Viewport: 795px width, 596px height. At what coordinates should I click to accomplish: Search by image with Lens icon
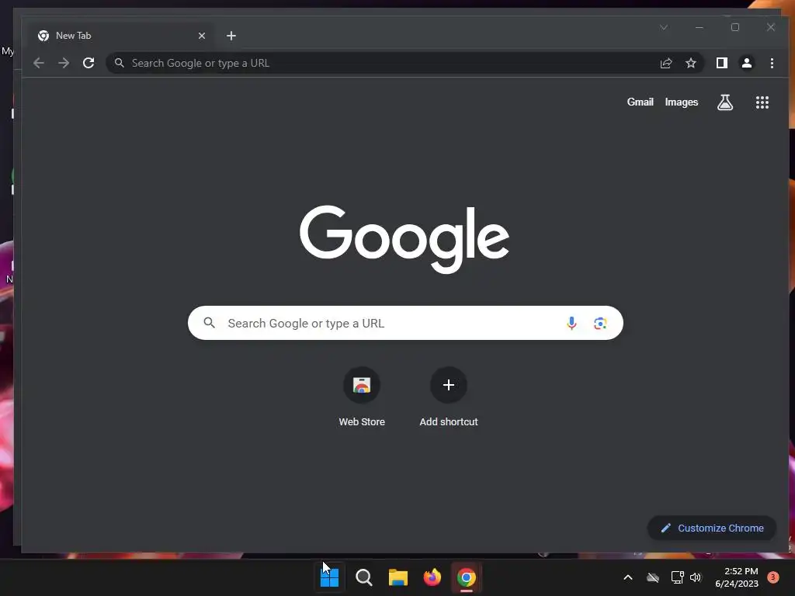(600, 323)
